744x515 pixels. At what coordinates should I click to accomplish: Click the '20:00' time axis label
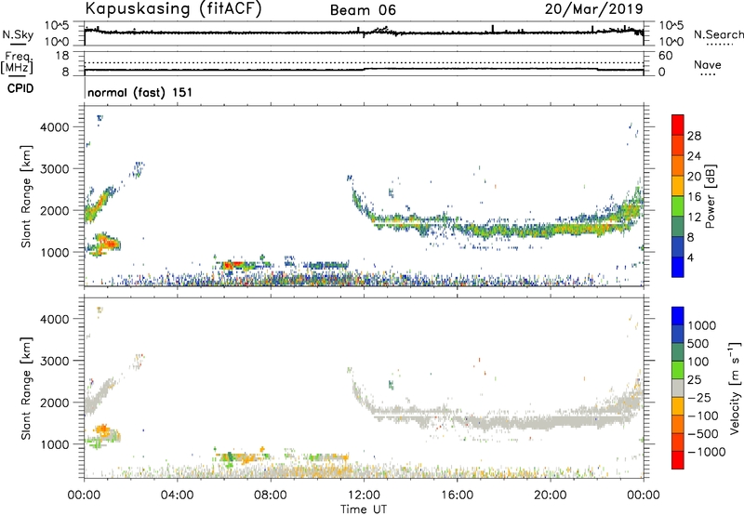(x=551, y=495)
